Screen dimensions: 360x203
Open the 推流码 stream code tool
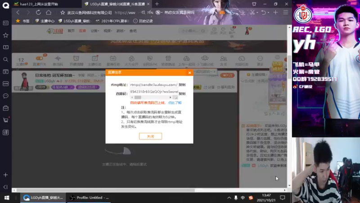click(x=58, y=61)
